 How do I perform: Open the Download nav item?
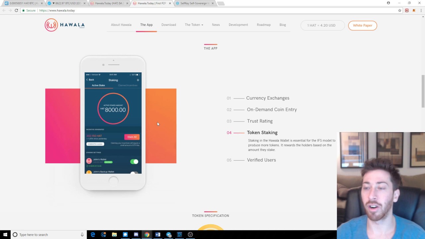click(169, 25)
